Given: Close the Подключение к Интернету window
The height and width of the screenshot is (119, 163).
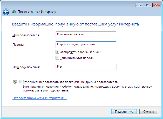Looking at the screenshot, I should tap(156, 5).
